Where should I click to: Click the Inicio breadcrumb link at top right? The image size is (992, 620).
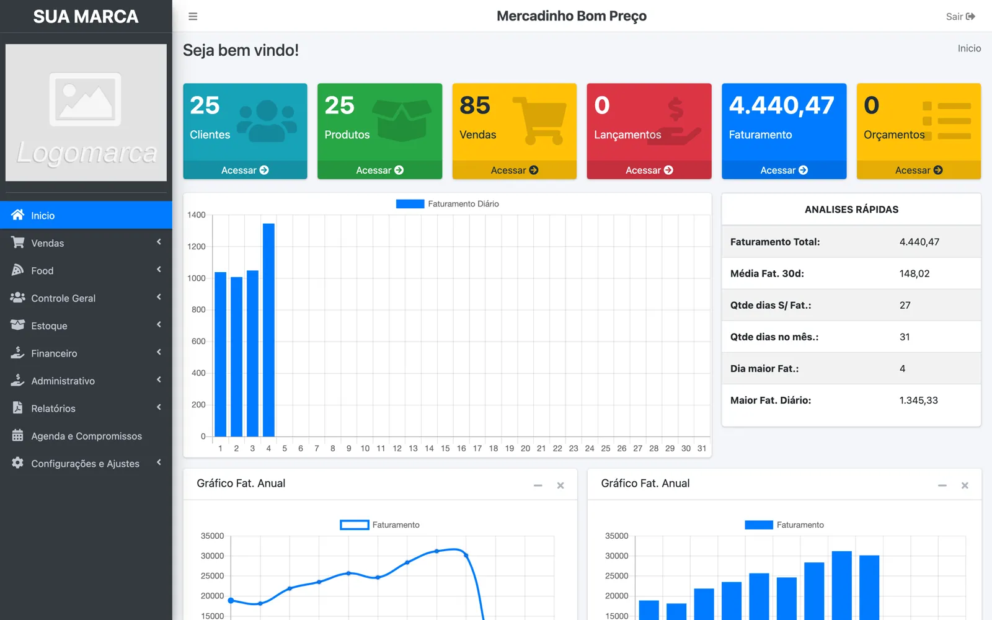coord(969,48)
